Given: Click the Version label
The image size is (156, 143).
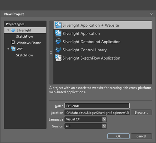Looking at the screenshot, I should 58,126.
